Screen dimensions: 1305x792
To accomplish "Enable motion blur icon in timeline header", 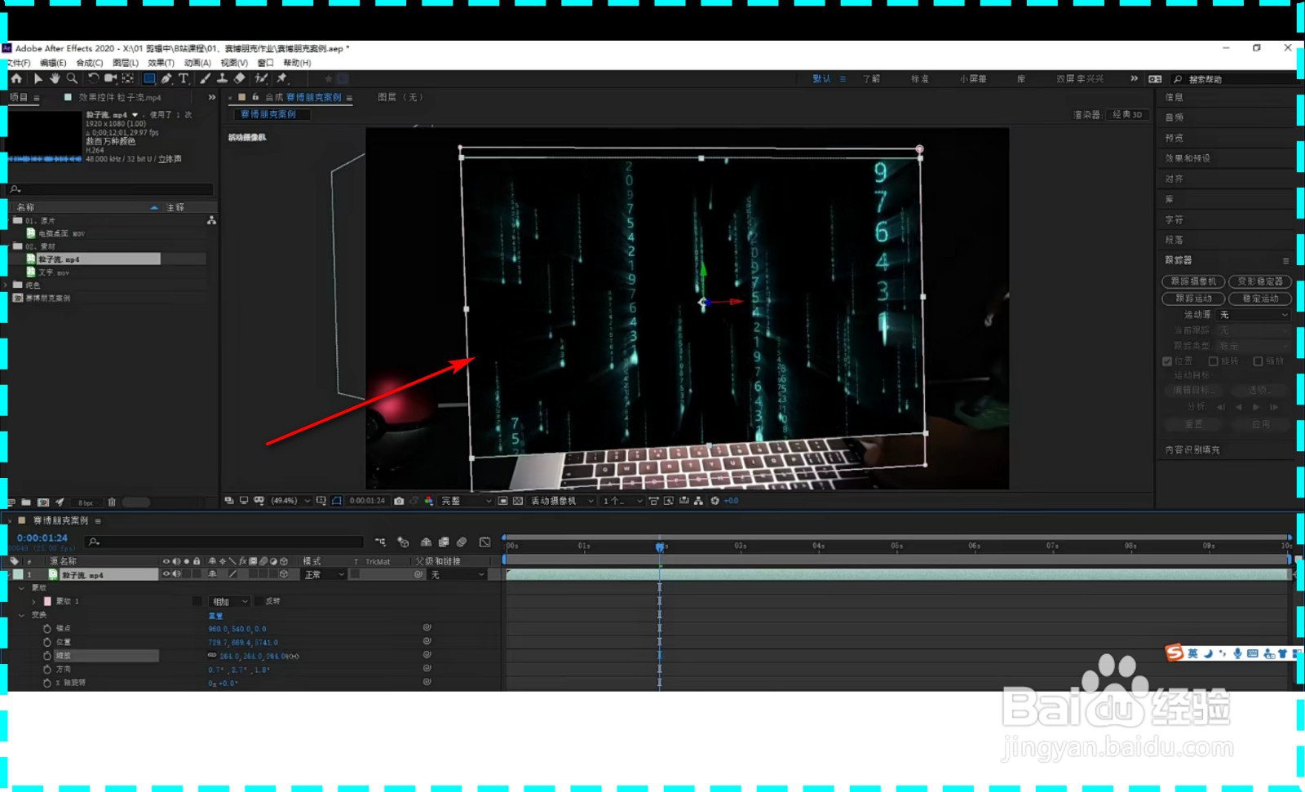I will pos(462,542).
